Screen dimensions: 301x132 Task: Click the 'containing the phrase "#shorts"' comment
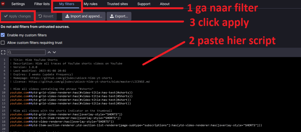click(52, 89)
